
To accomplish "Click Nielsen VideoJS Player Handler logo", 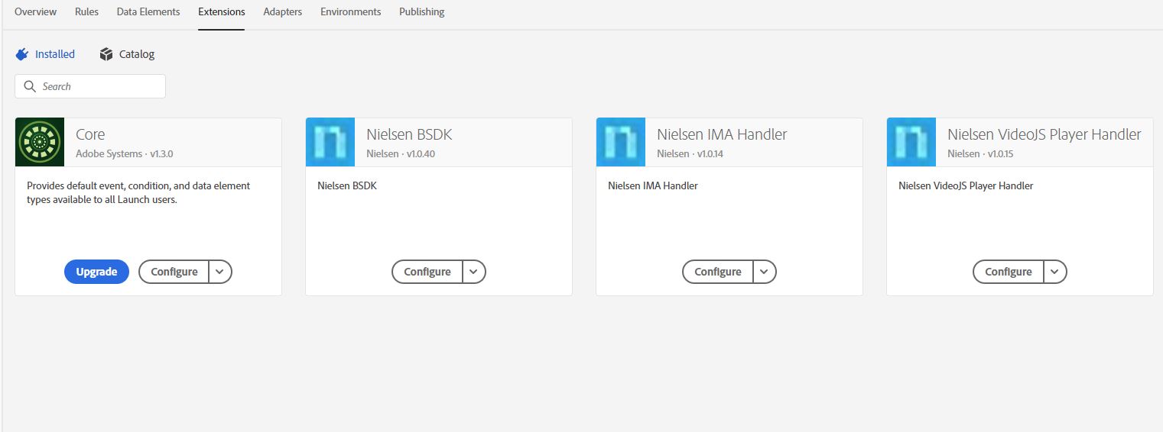I will [x=911, y=142].
